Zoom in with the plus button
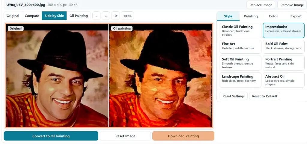 (106, 16)
